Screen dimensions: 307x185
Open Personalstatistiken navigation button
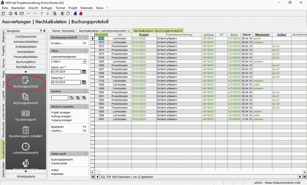(26, 57)
